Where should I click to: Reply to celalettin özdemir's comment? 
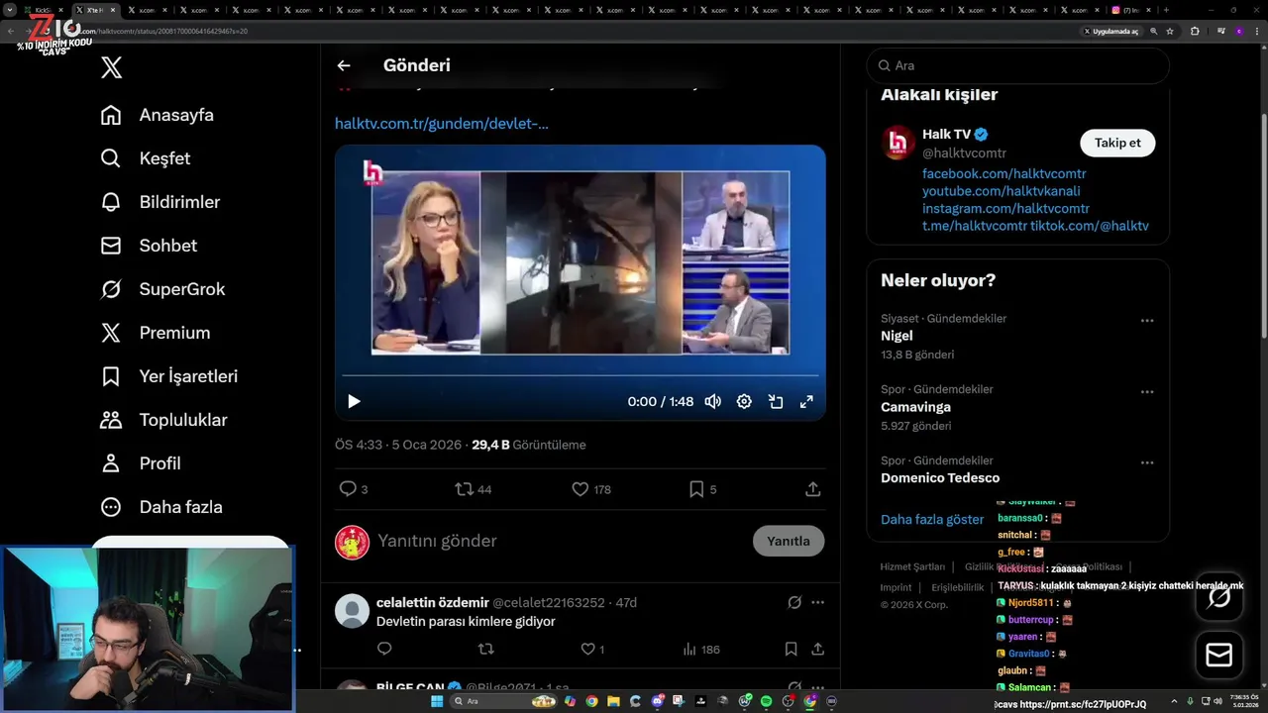pyautogui.click(x=384, y=649)
